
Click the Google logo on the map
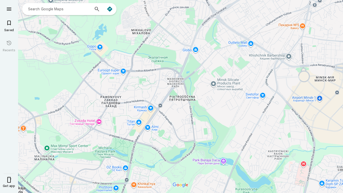click(180, 185)
